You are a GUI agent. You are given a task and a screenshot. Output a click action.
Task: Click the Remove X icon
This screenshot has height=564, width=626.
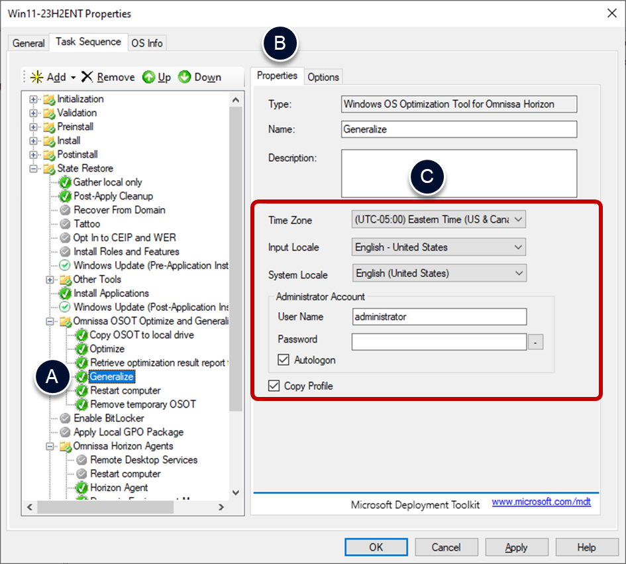[87, 77]
